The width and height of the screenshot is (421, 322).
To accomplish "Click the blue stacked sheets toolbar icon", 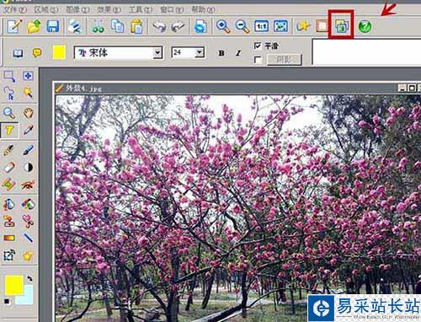I will [x=75, y=26].
